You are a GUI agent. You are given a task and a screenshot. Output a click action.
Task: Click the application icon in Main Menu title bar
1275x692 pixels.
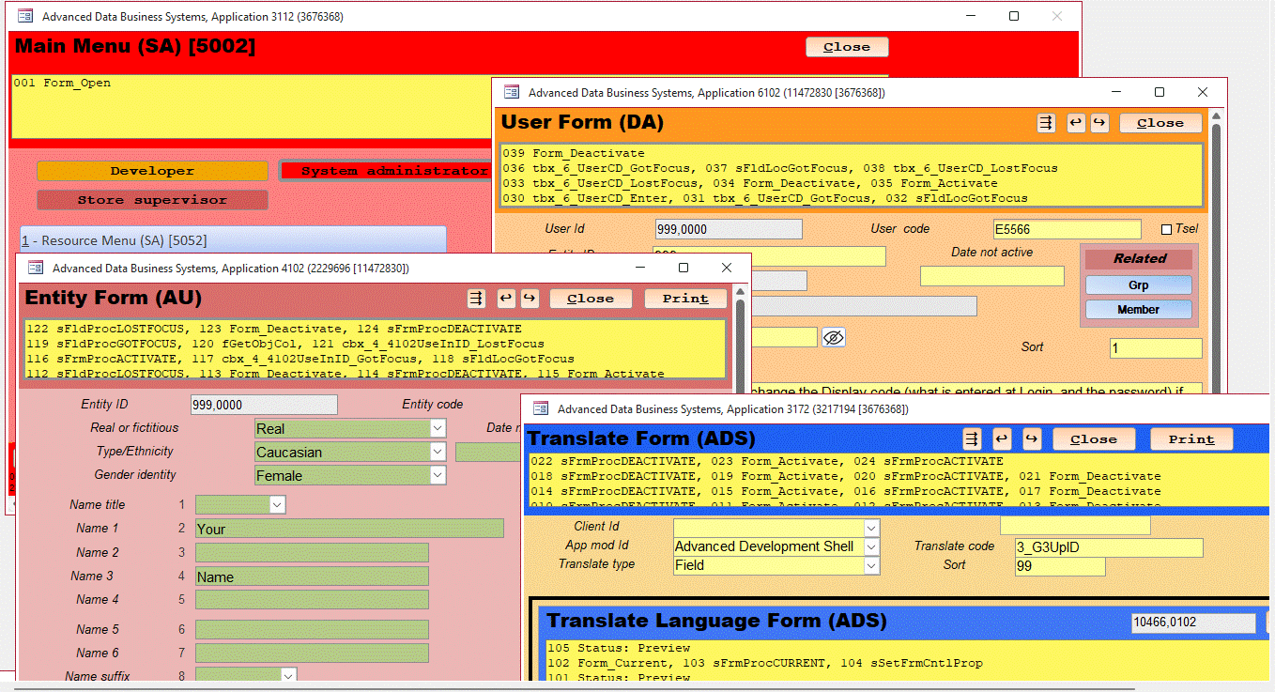coord(24,16)
